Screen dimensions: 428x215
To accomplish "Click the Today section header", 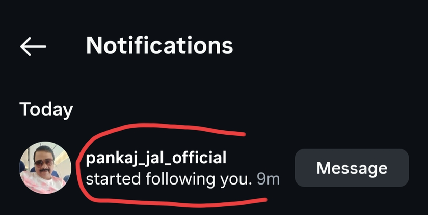I will 46,109.
